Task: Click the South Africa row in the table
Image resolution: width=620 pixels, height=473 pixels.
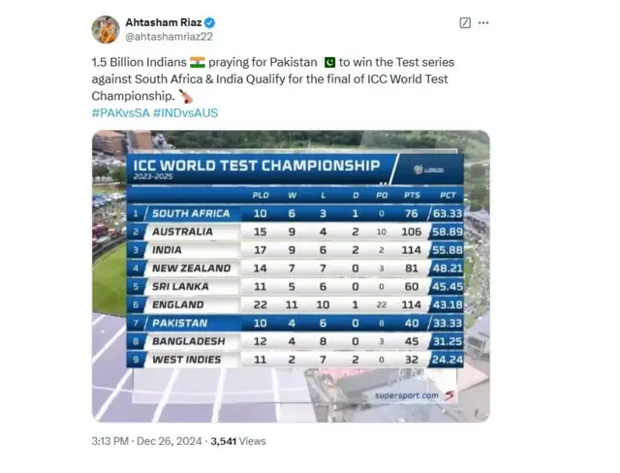Action: [x=294, y=213]
